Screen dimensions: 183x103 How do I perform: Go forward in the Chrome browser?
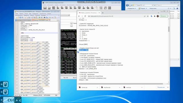[82, 16]
